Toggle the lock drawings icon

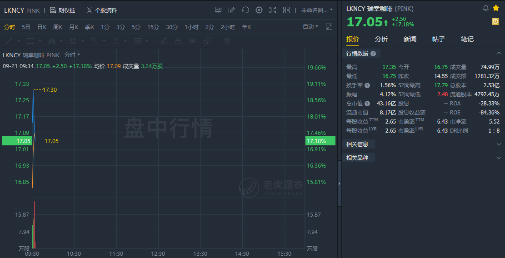(x=178, y=41)
